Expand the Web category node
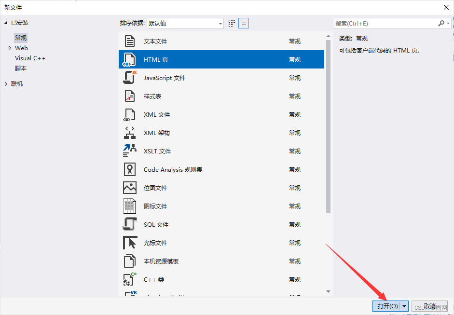This screenshot has width=454, height=315. [x=9, y=48]
